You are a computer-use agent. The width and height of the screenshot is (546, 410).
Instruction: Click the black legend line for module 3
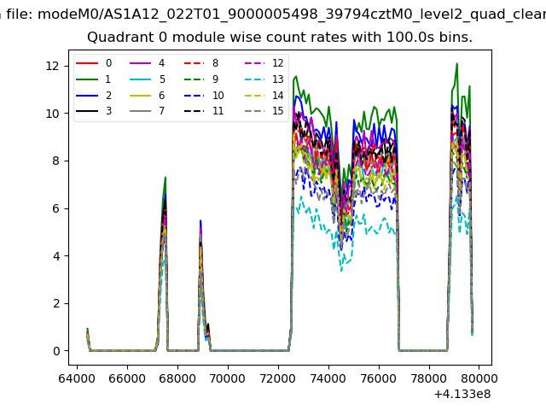pos(88,111)
